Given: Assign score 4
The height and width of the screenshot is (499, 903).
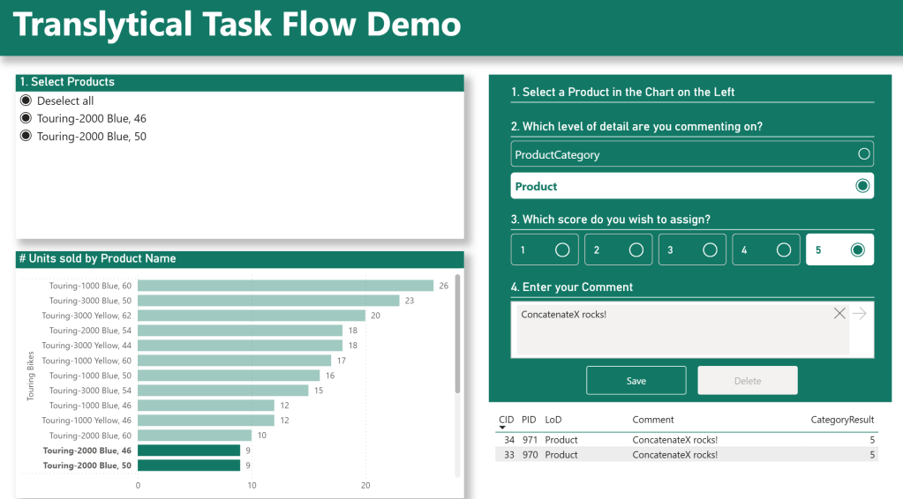Looking at the screenshot, I should [x=765, y=249].
